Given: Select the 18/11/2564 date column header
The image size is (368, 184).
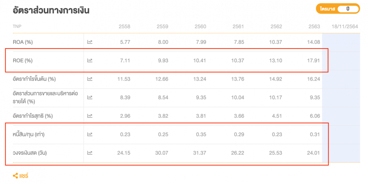Looking at the screenshot, I should 345,26.
